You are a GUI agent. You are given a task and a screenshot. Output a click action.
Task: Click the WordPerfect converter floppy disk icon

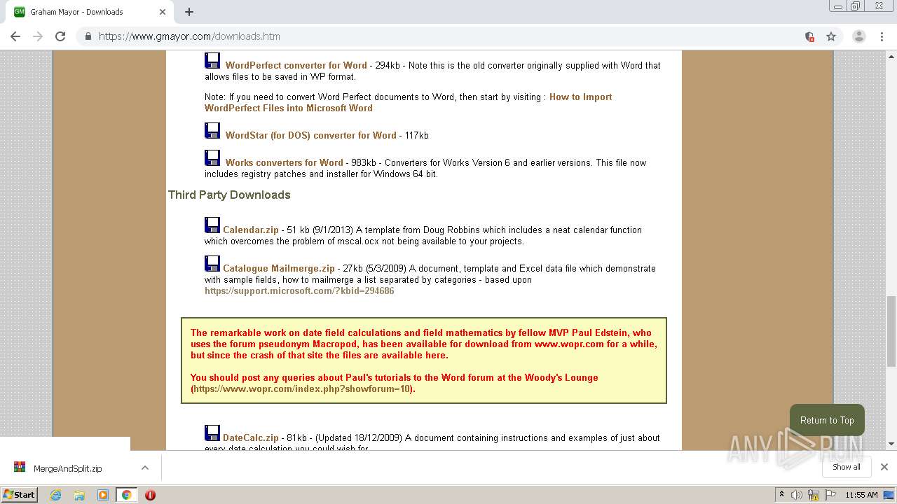[x=212, y=61]
